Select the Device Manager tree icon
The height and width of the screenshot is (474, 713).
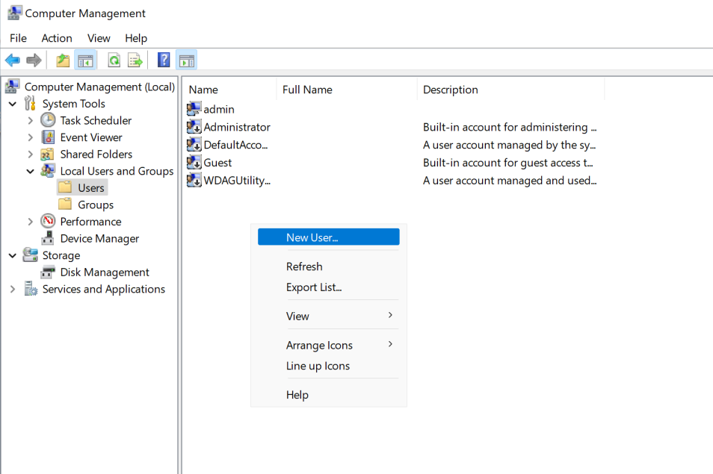click(48, 238)
